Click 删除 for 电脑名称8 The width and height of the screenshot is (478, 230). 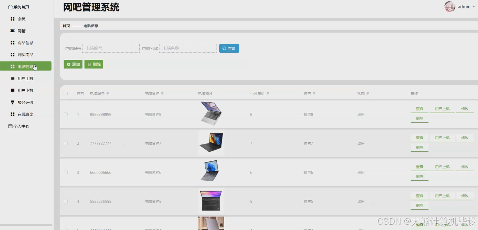tap(419, 119)
